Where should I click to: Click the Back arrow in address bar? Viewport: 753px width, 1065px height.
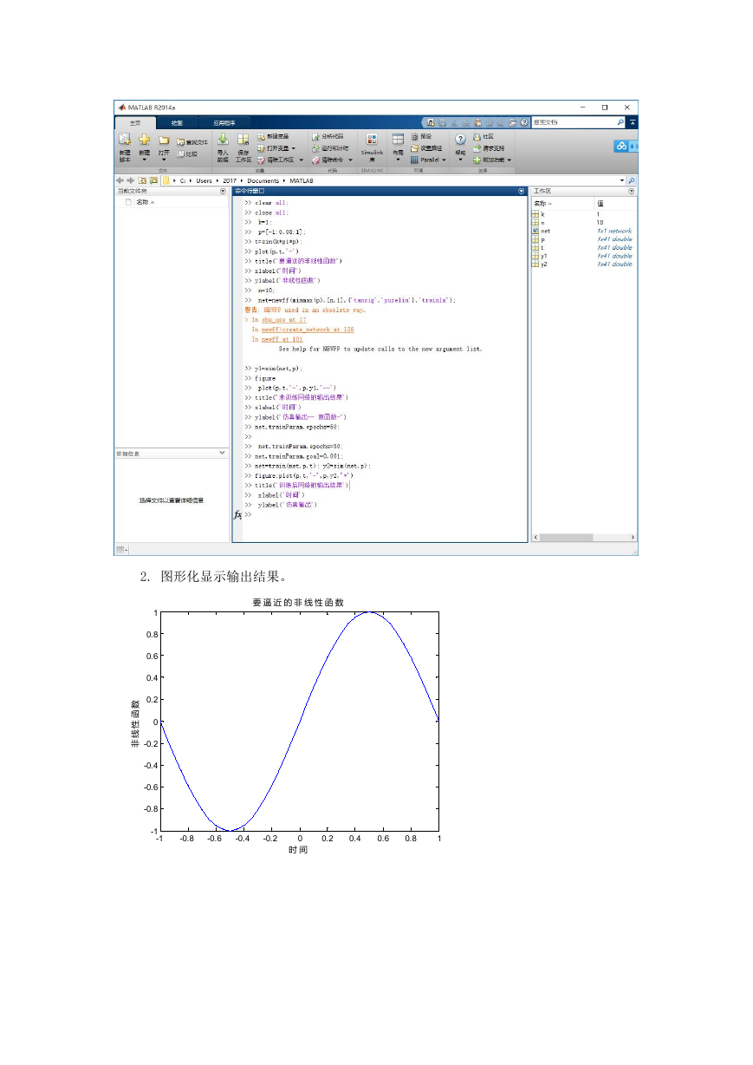(x=120, y=180)
